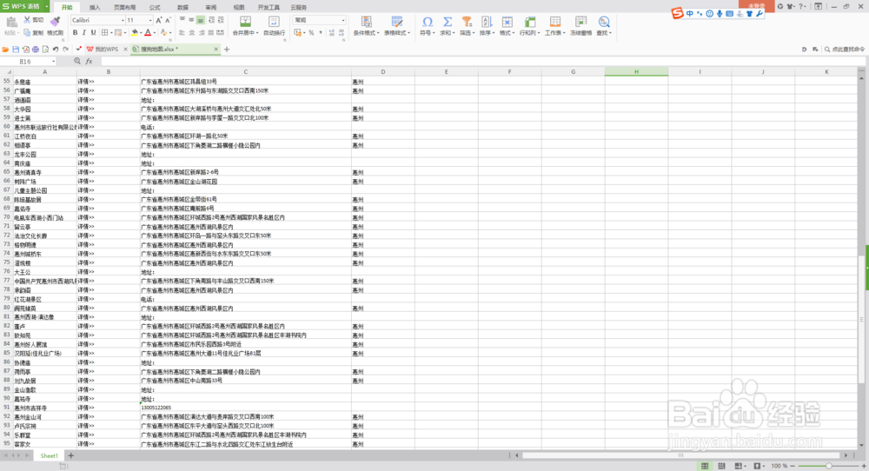Expand the borders dropdown arrow

tap(110, 33)
